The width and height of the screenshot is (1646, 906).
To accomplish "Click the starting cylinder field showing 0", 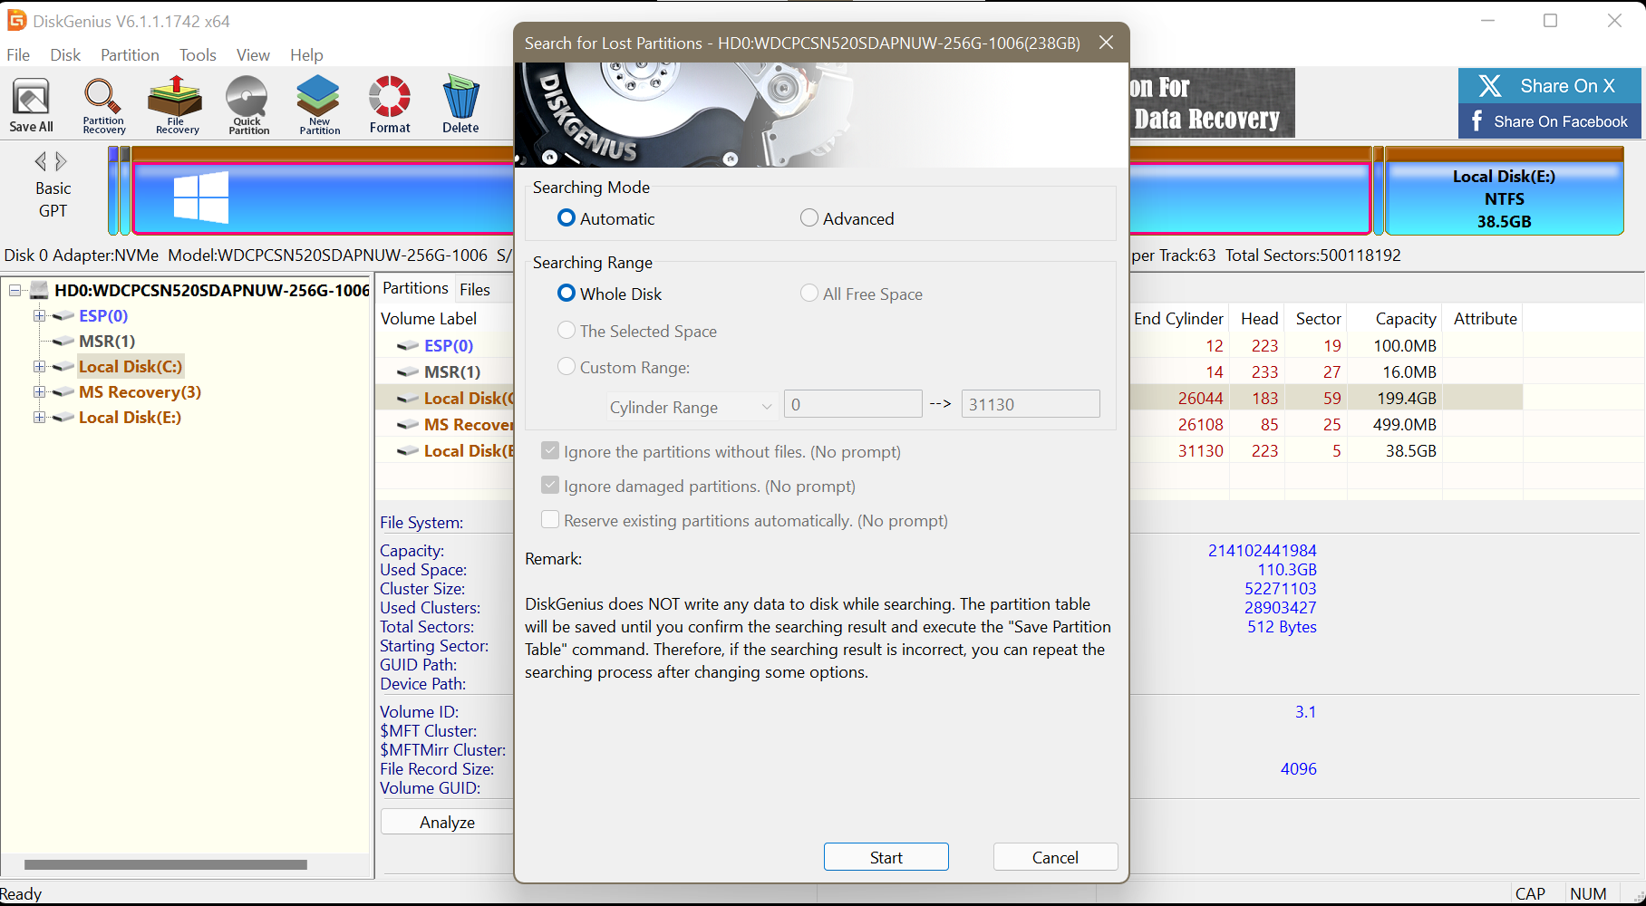I will pos(853,404).
